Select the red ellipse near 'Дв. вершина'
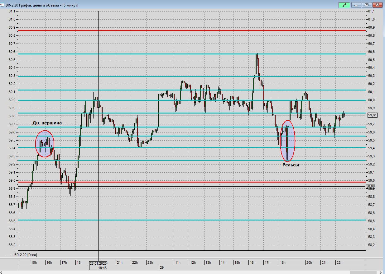The image size is (385, 274). (x=45, y=144)
